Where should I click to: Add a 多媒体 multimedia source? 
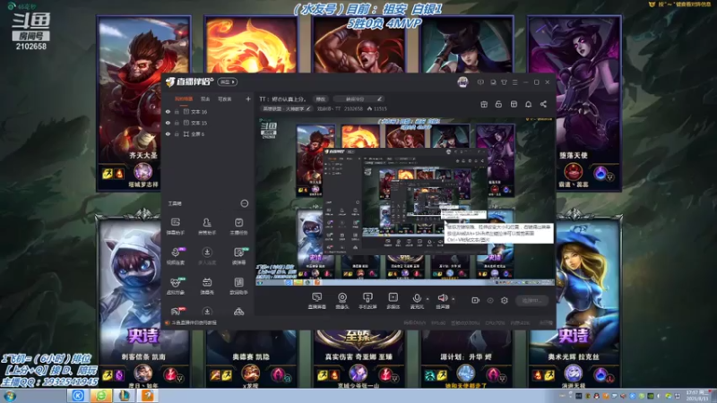(x=393, y=301)
